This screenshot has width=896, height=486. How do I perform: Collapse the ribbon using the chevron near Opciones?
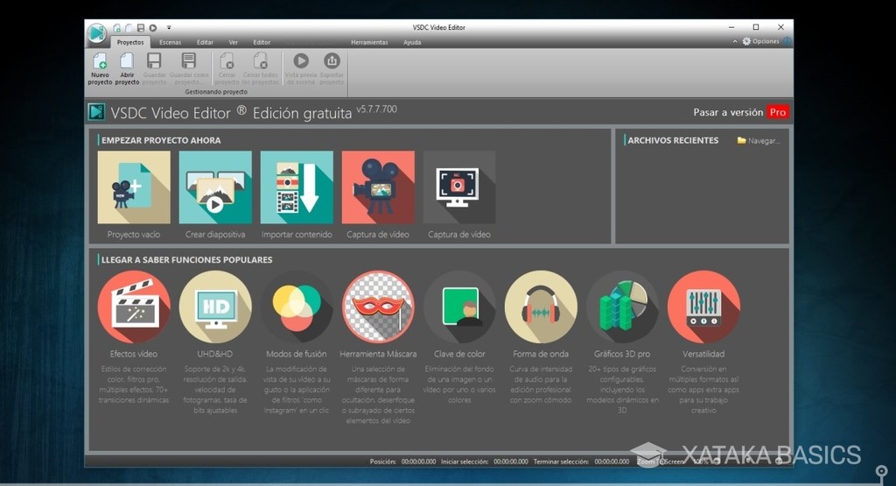[x=735, y=41]
